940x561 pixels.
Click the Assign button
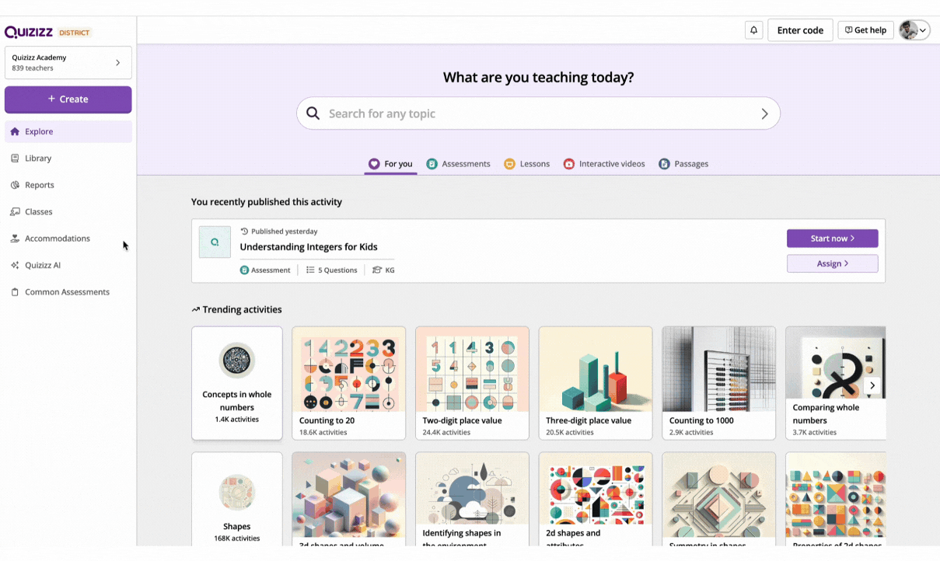(x=832, y=263)
